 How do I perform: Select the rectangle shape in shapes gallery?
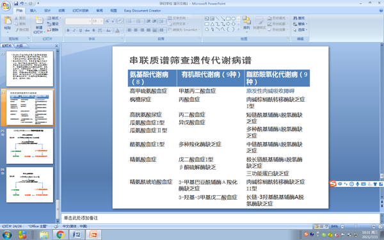(228, 19)
